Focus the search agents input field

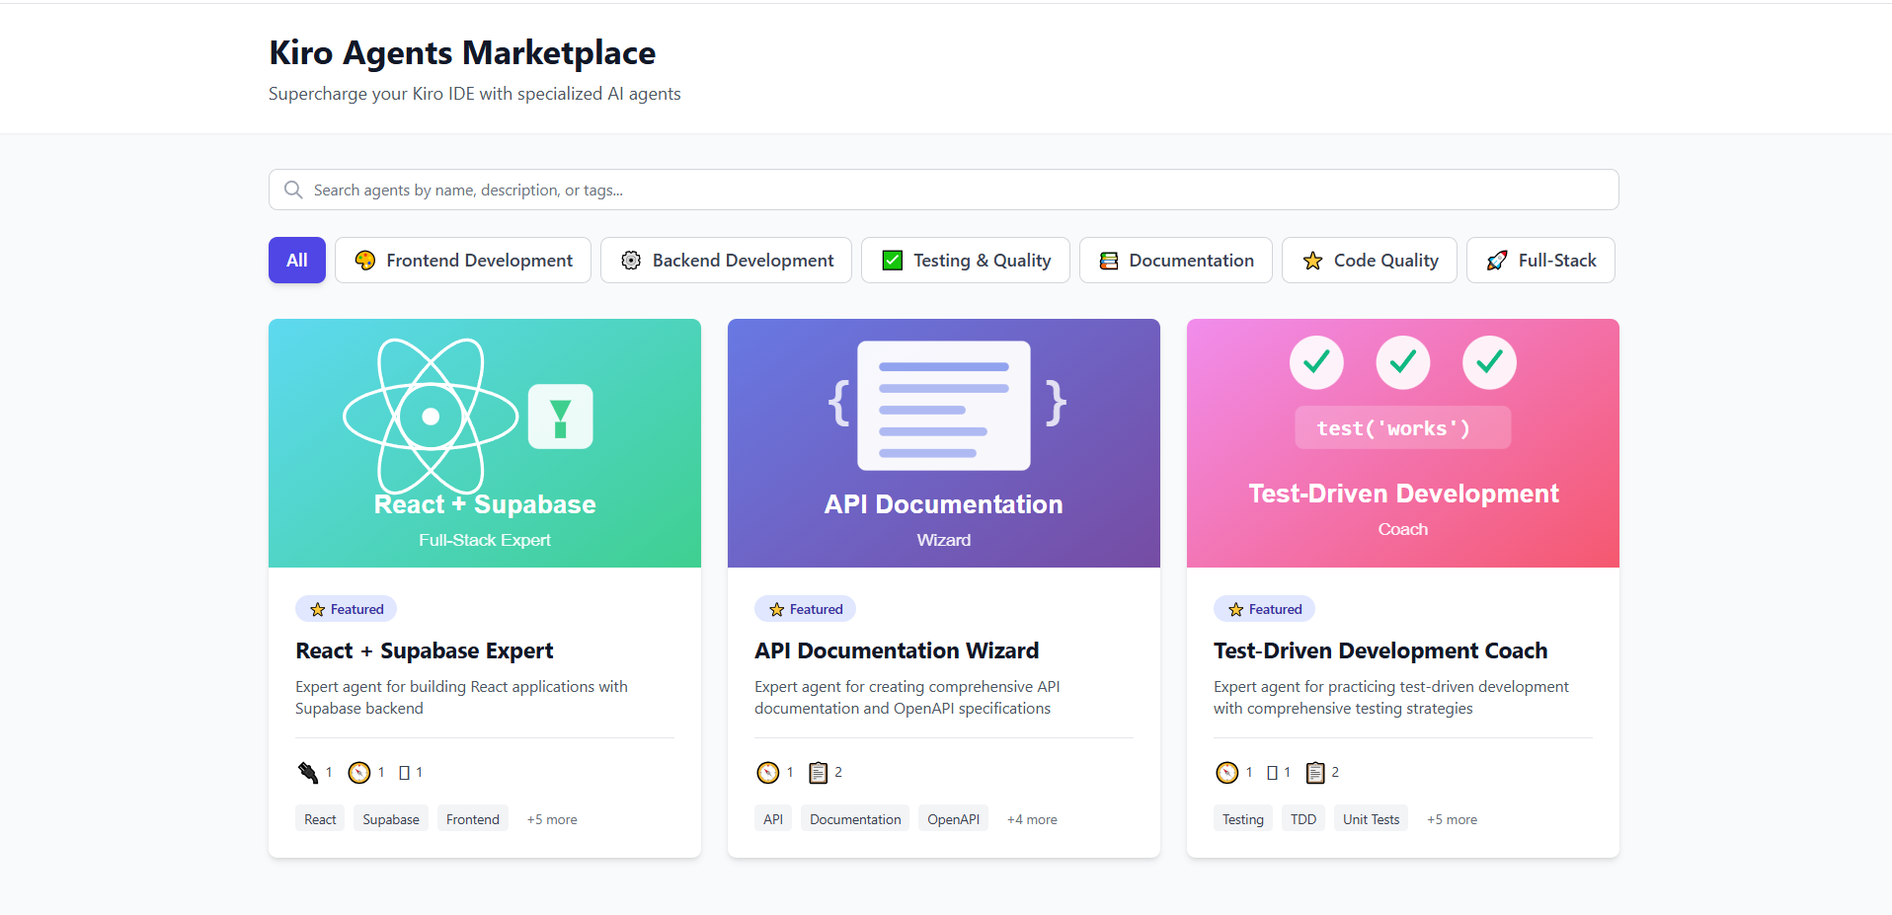click(943, 190)
